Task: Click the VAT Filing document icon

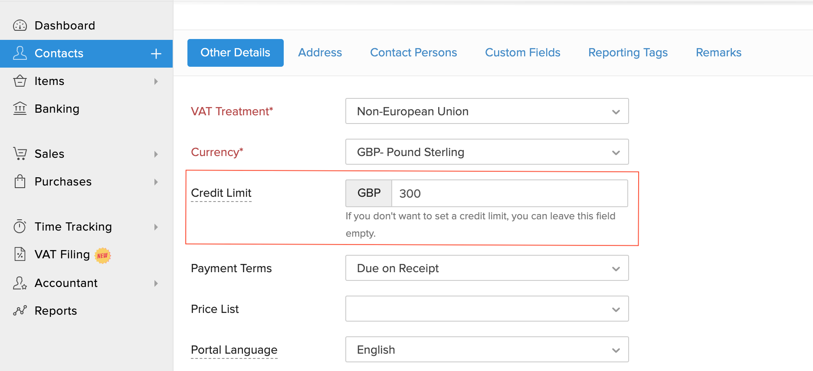Action: 20,254
